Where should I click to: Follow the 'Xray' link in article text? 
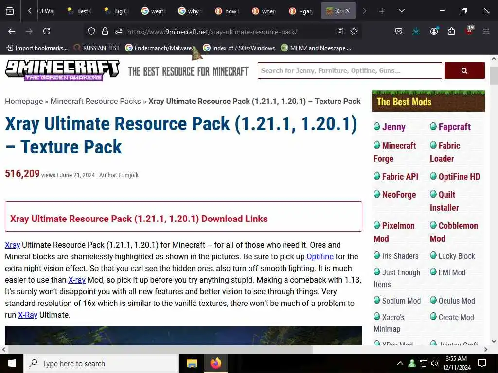tap(12, 245)
